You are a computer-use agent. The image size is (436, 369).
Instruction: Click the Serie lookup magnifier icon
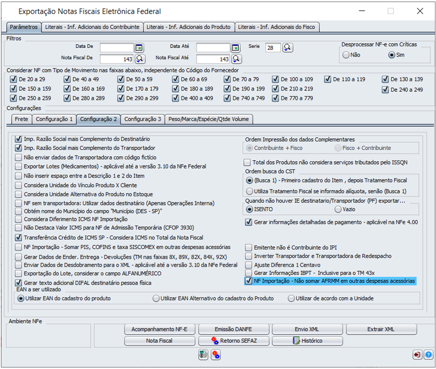(288, 48)
